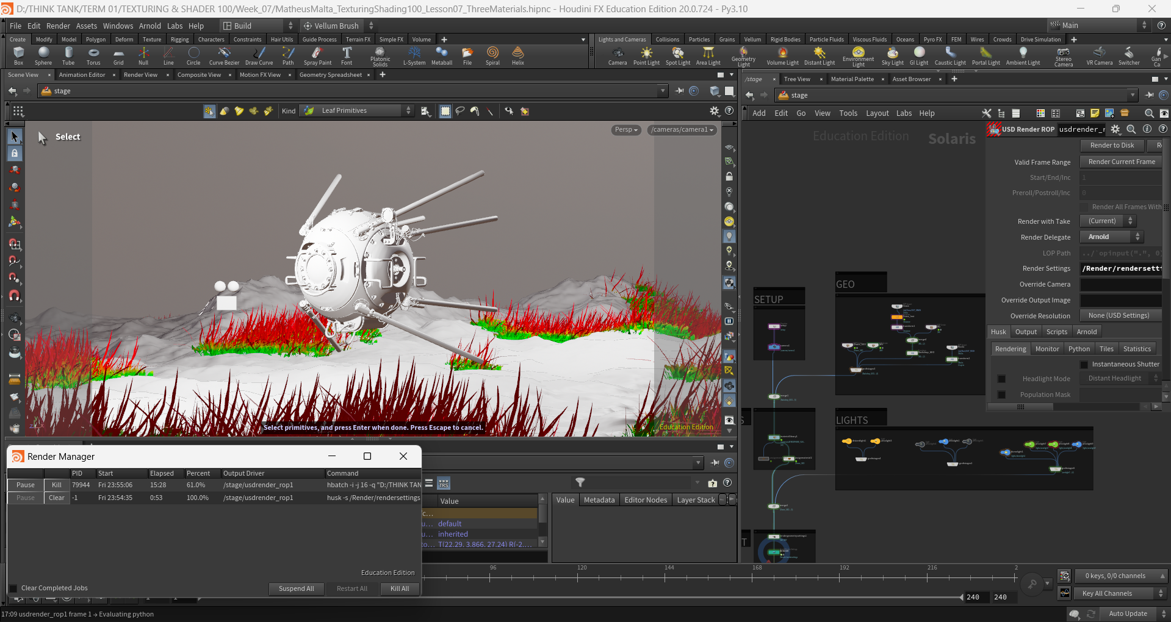1171x622 pixels.
Task: Select the Curve Bezier shelf tool
Action: tap(224, 55)
